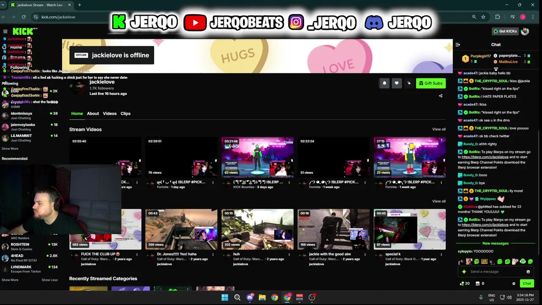Open Windows taskbar search
Screen dimensions: 542x305
(237, 297)
